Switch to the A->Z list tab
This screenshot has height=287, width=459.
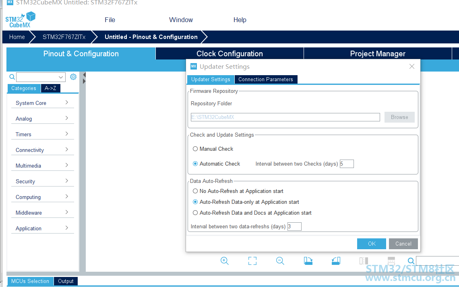[50, 88]
